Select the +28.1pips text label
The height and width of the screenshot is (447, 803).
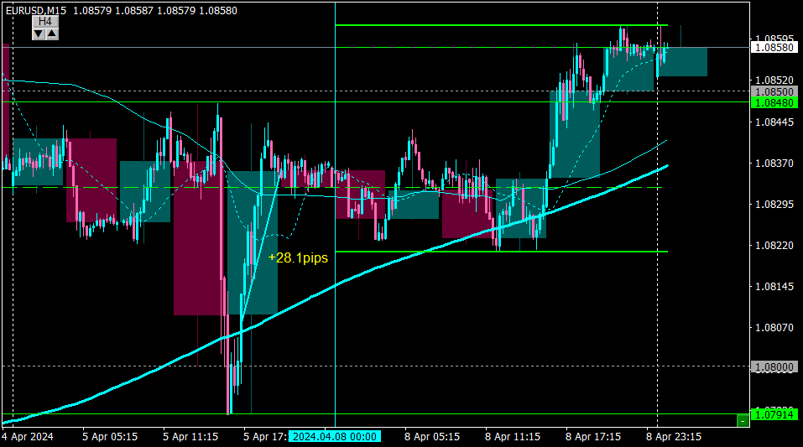[298, 257]
